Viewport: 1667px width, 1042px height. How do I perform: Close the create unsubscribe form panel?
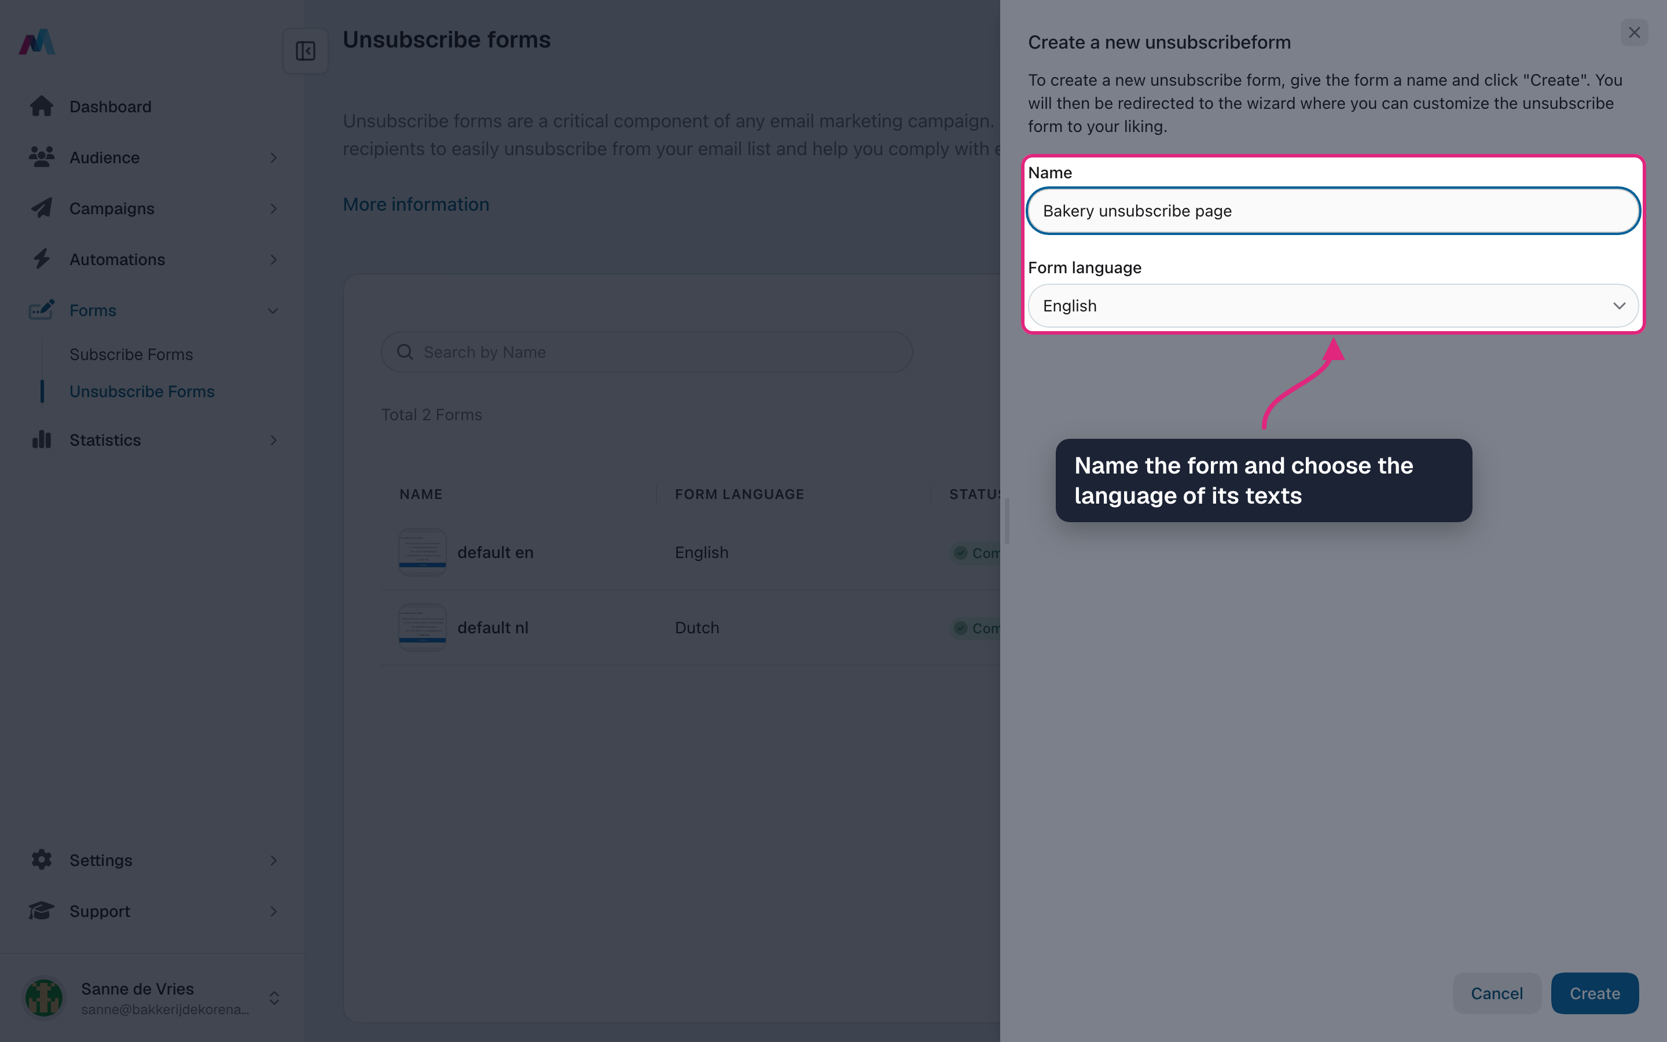1634,32
